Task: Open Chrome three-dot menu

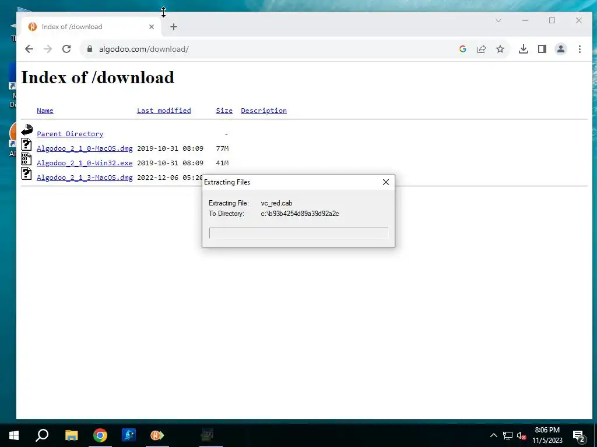Action: tap(580, 49)
